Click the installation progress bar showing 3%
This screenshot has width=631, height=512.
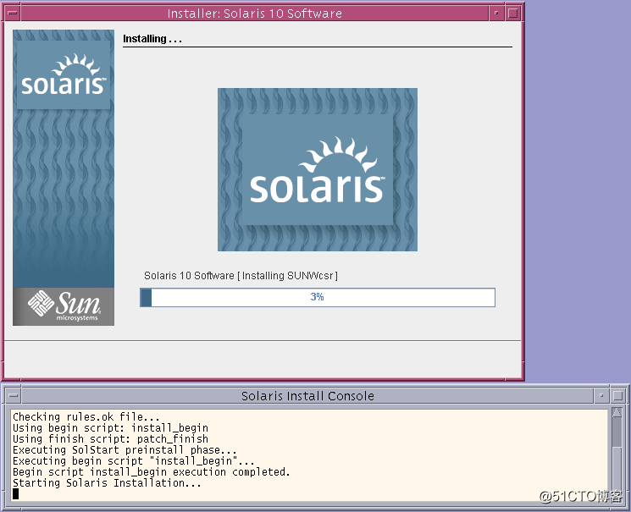318,297
